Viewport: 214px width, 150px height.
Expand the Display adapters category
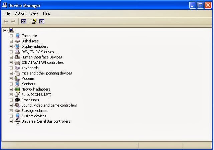(x=11, y=46)
